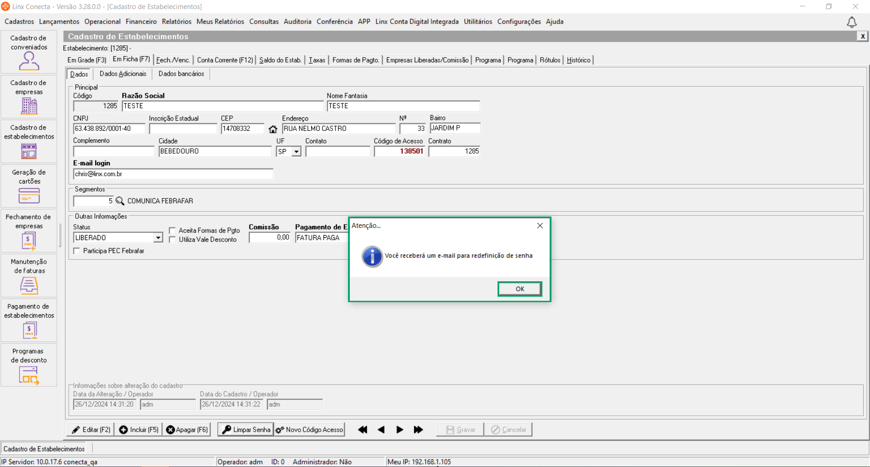
Task: Click the E-mail login input field
Action: [173, 174]
